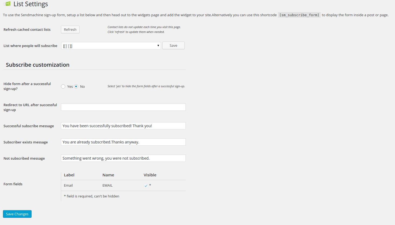Click the Subscribe customization heading

pos(38,65)
